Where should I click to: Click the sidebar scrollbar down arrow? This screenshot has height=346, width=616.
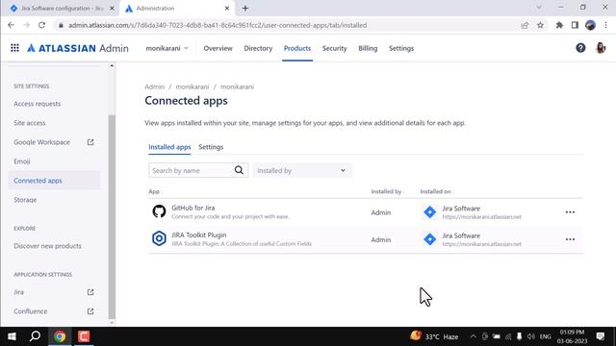[x=112, y=323]
